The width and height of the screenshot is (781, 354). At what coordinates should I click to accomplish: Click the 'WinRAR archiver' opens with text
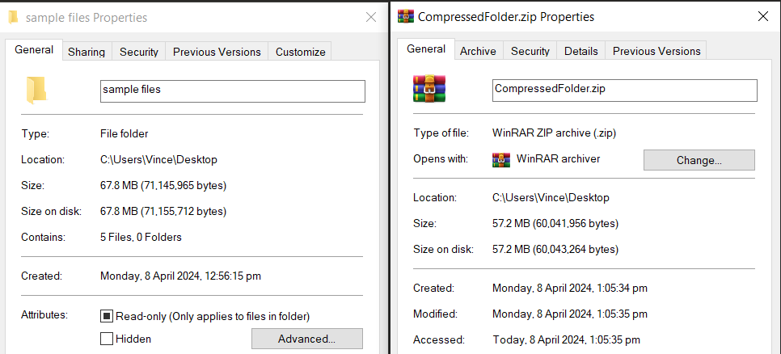[x=559, y=159]
